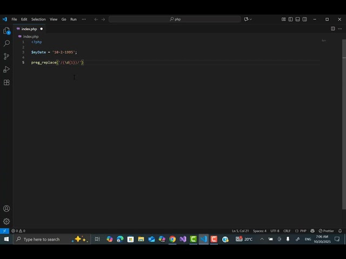Viewport: 346px width, 259px height.
Task: Open the Accounts menu icon
Action: pyautogui.click(x=6, y=208)
